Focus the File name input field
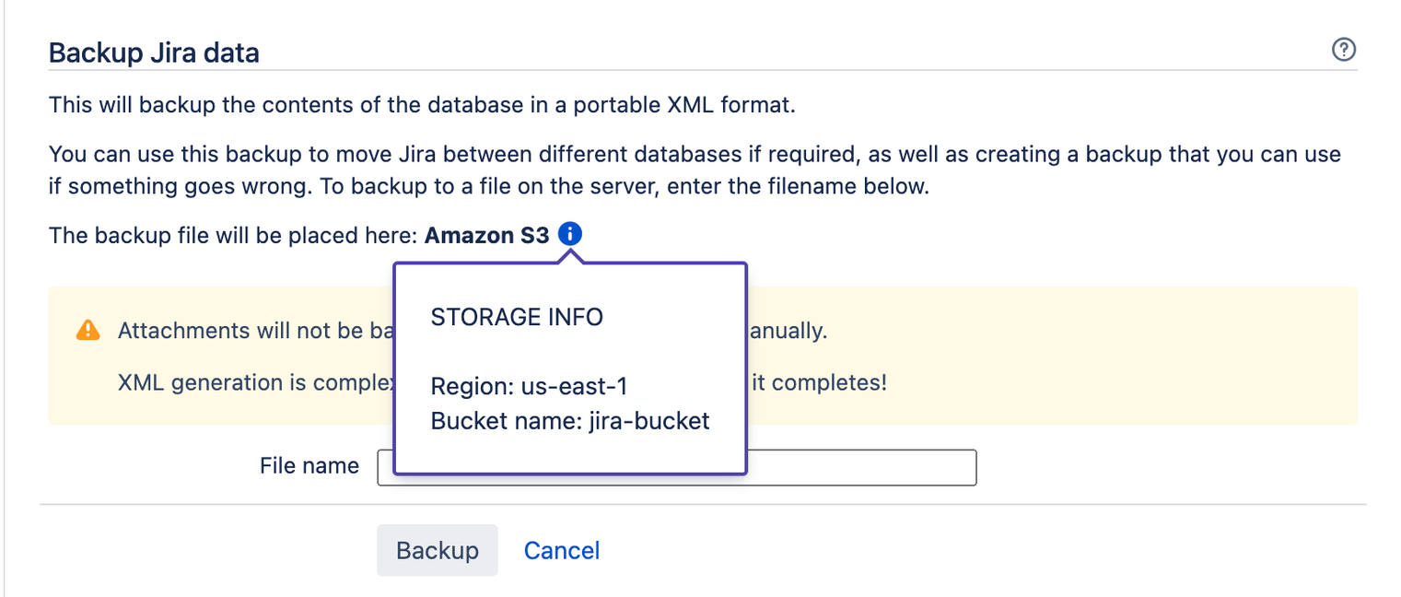The height and width of the screenshot is (597, 1401). click(x=860, y=467)
